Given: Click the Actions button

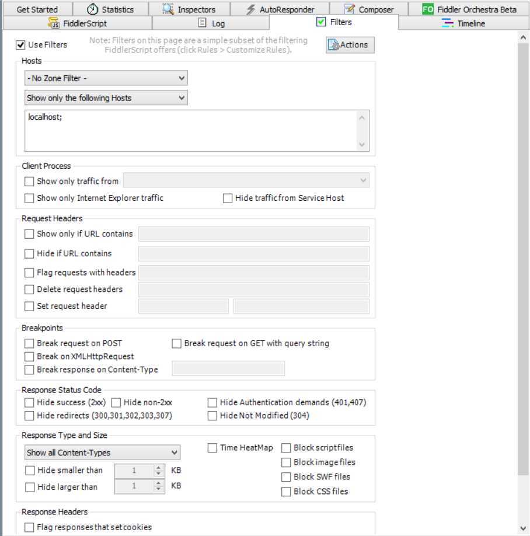Looking at the screenshot, I should 350,45.
